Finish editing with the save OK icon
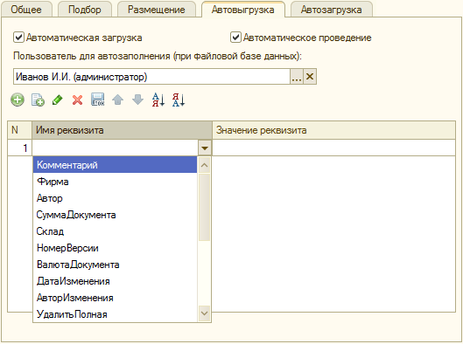 click(98, 100)
